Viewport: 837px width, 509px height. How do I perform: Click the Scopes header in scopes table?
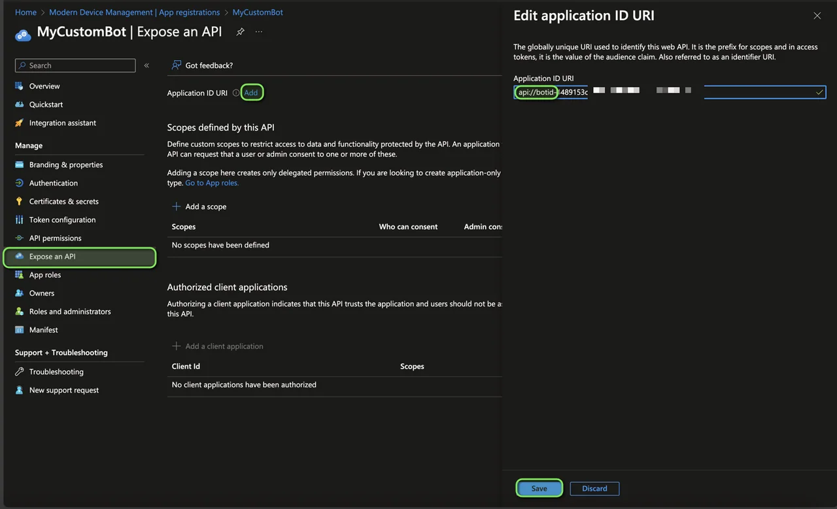click(x=184, y=227)
